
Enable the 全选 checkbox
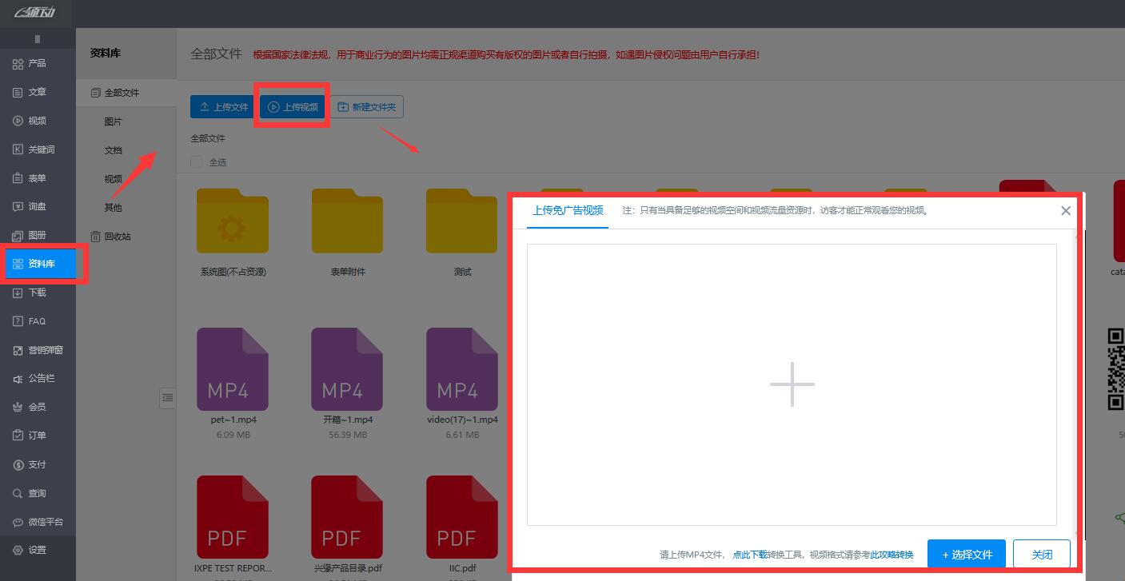[x=196, y=161]
